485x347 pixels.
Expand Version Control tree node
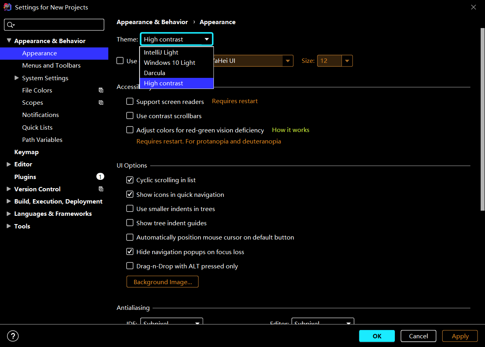pos(9,189)
